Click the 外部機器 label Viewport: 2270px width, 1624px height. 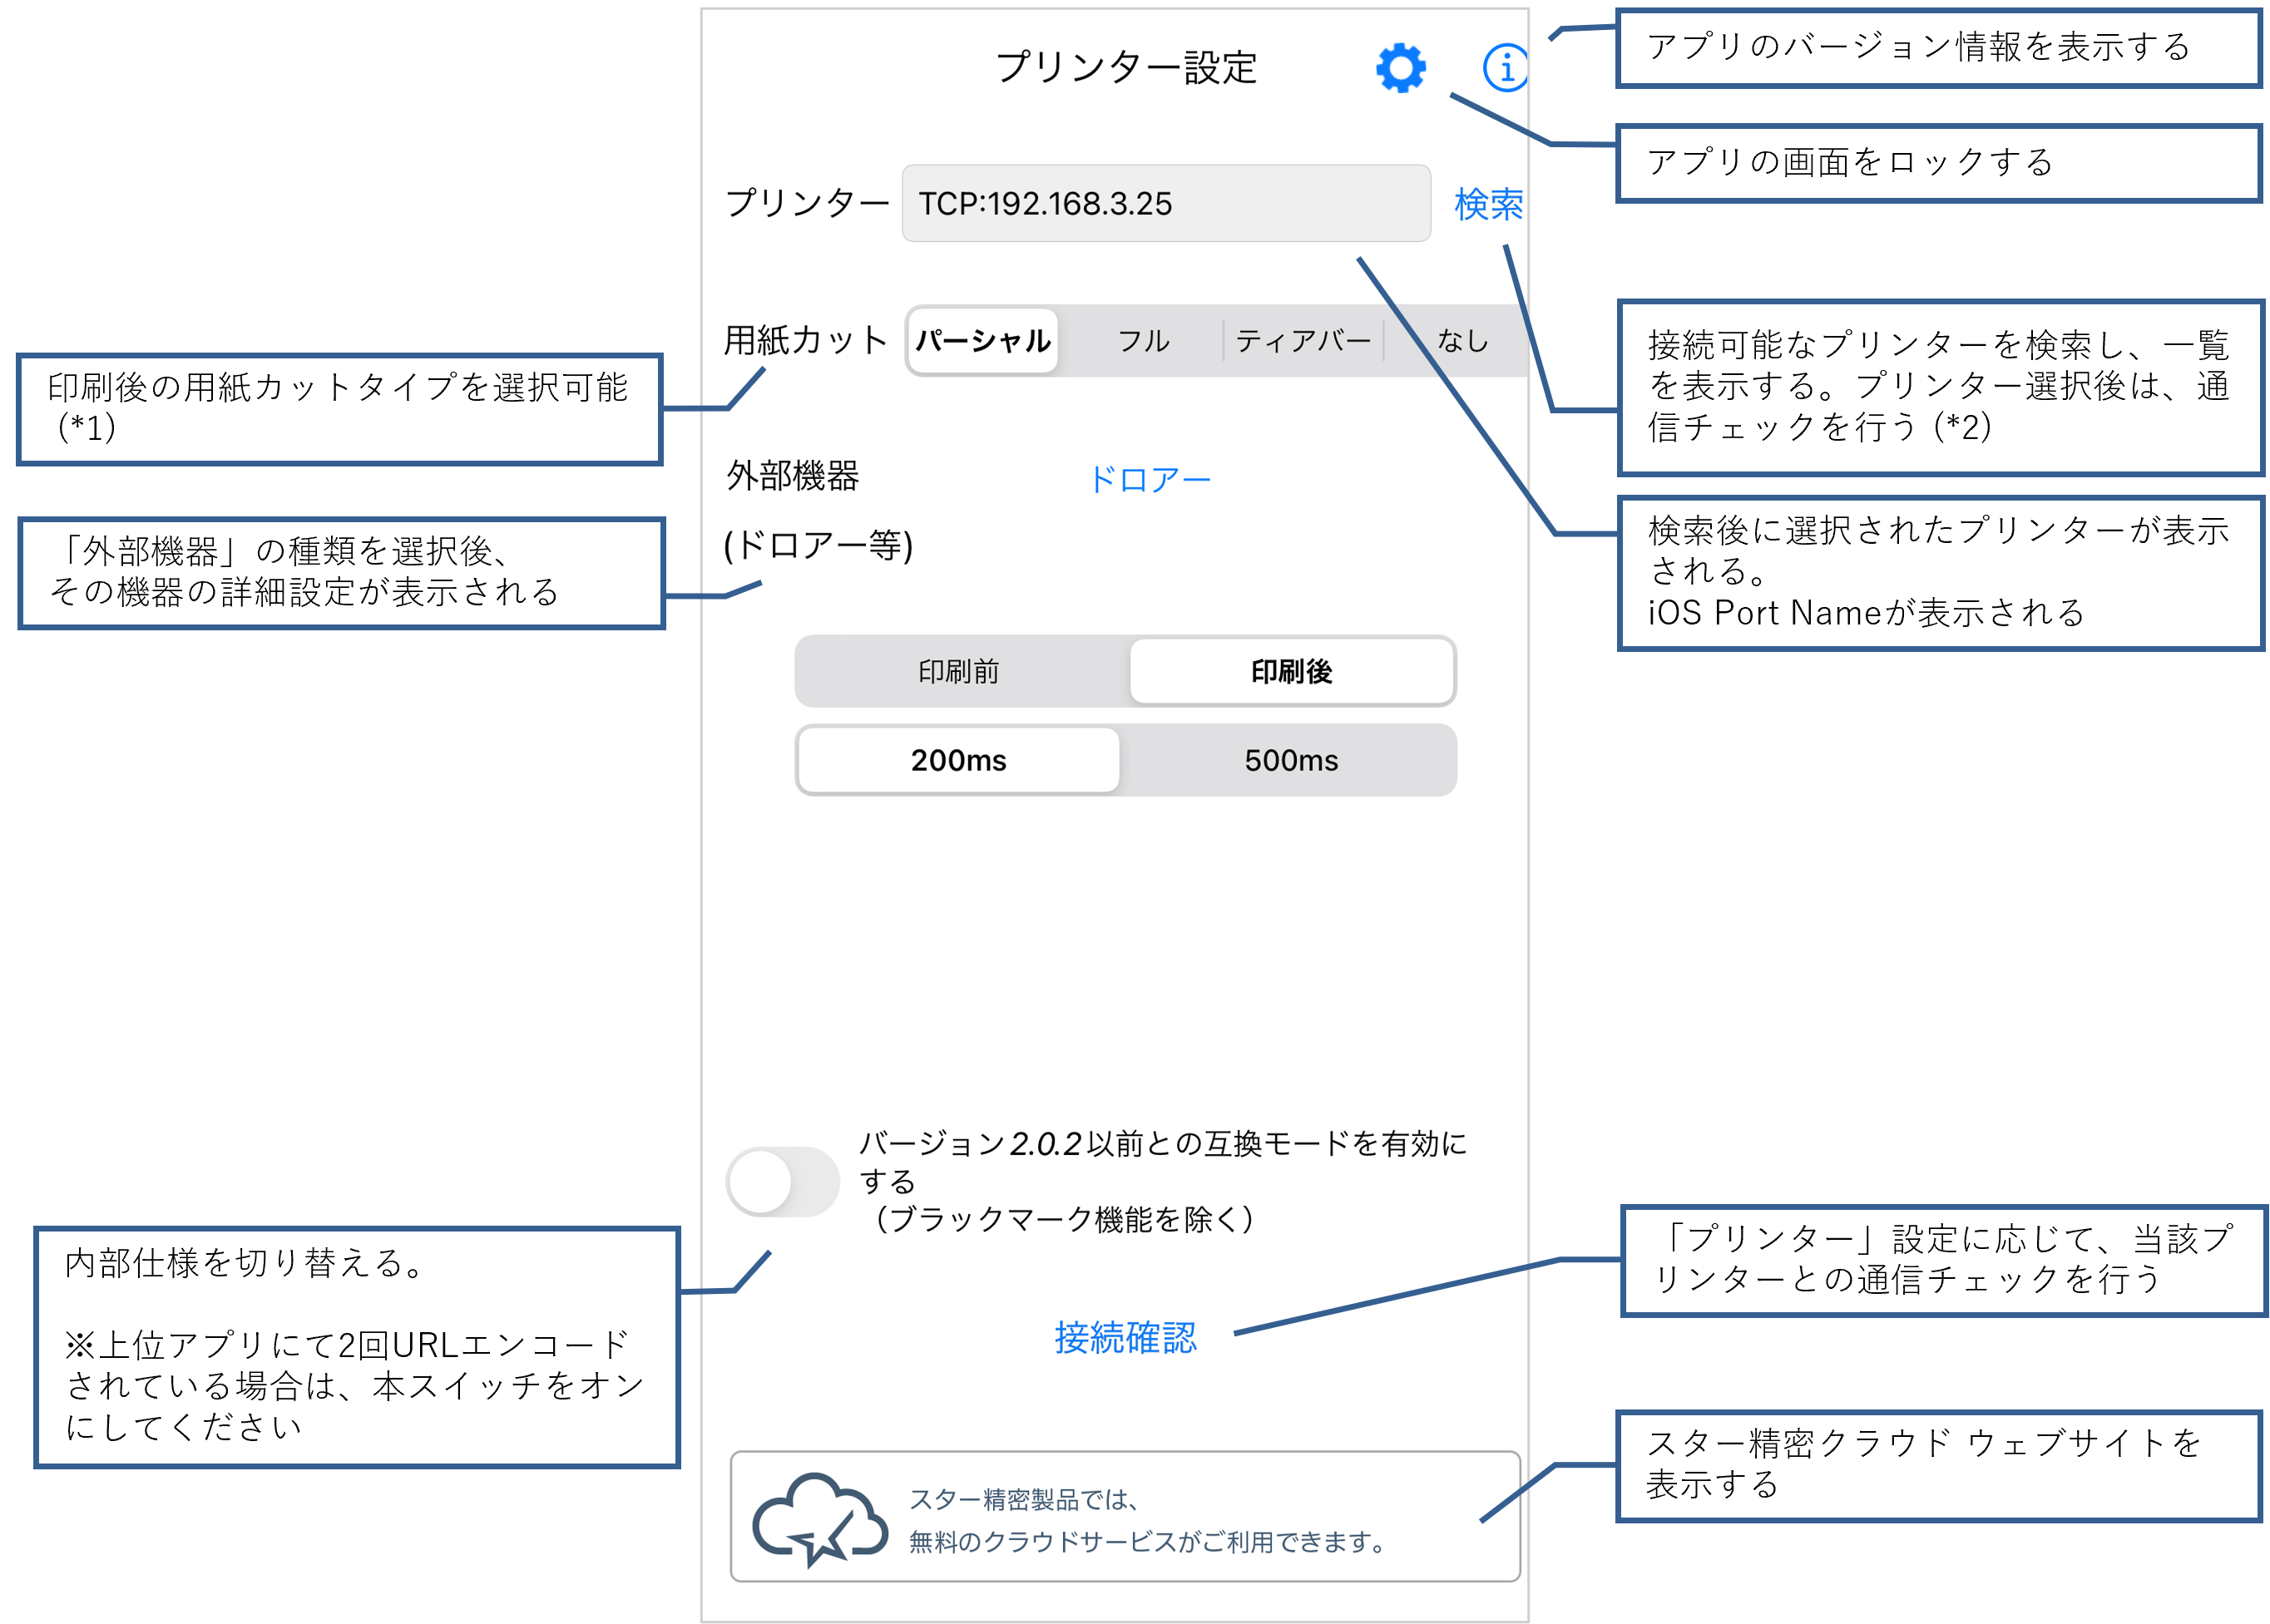coord(793,476)
